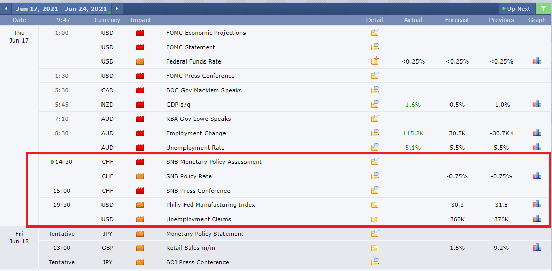The image size is (552, 271).
Task: Click the 1.6% actual value for GDP
Action: [x=413, y=105]
